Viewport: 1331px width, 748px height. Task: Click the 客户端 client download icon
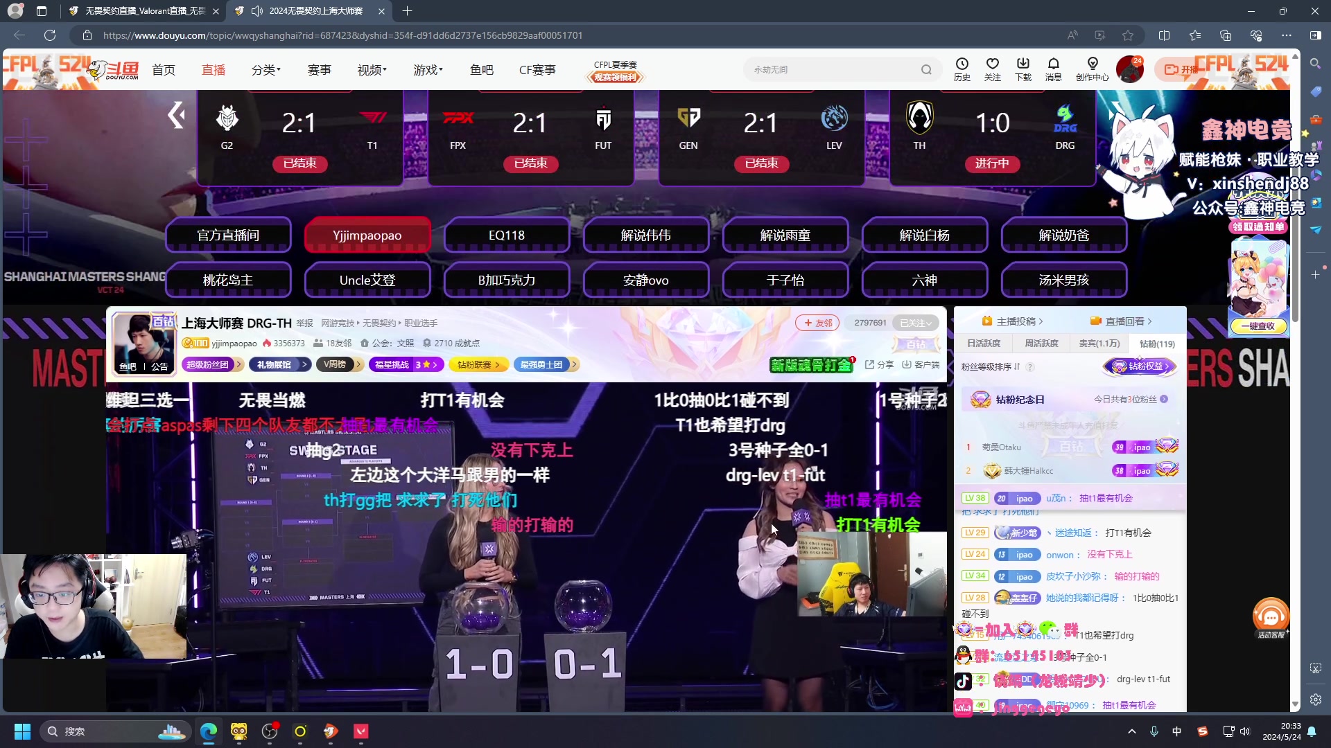click(x=921, y=364)
